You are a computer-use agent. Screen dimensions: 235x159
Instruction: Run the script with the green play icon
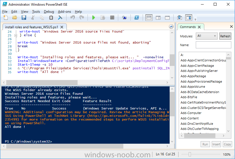(x=93, y=18)
